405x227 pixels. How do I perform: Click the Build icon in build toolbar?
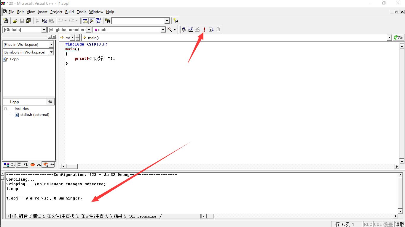(x=191, y=30)
